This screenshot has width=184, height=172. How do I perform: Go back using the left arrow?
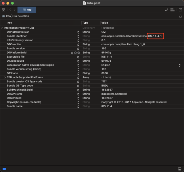click(x=10, y=10)
